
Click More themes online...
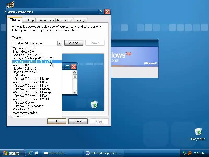point(37,113)
